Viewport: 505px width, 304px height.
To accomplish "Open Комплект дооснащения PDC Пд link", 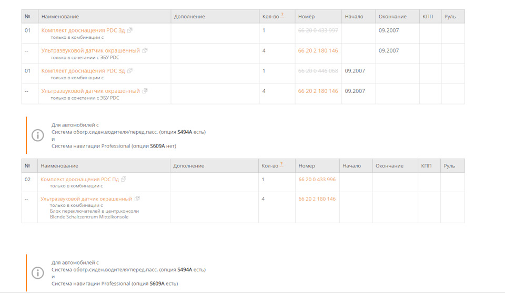I will [79, 180].
